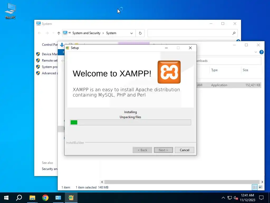Click the help icon in Explorer window
Image resolution: width=270 pixels, height=203 pixels.
(x=261, y=52)
